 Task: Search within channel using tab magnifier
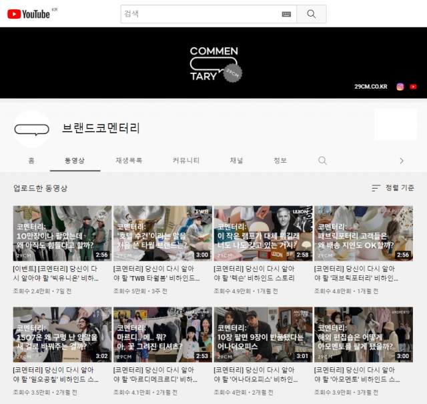point(322,161)
